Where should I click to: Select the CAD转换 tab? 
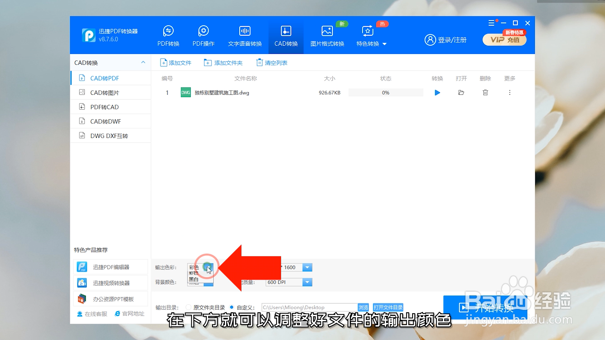pyautogui.click(x=286, y=36)
